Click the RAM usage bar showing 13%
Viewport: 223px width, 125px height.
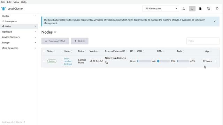point(163,61)
